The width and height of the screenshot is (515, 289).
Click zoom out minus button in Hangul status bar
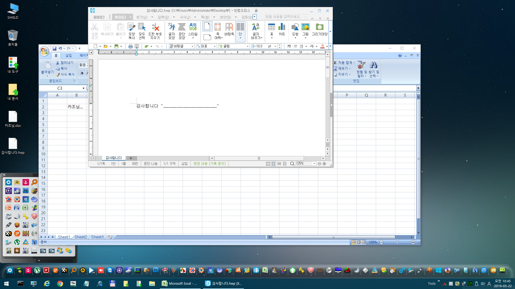click(x=319, y=164)
